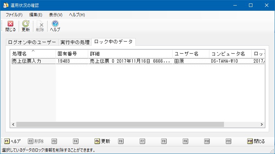This screenshot has height=154, width=275.
Task: Open the 表示(V) menu
Action: click(x=56, y=15)
